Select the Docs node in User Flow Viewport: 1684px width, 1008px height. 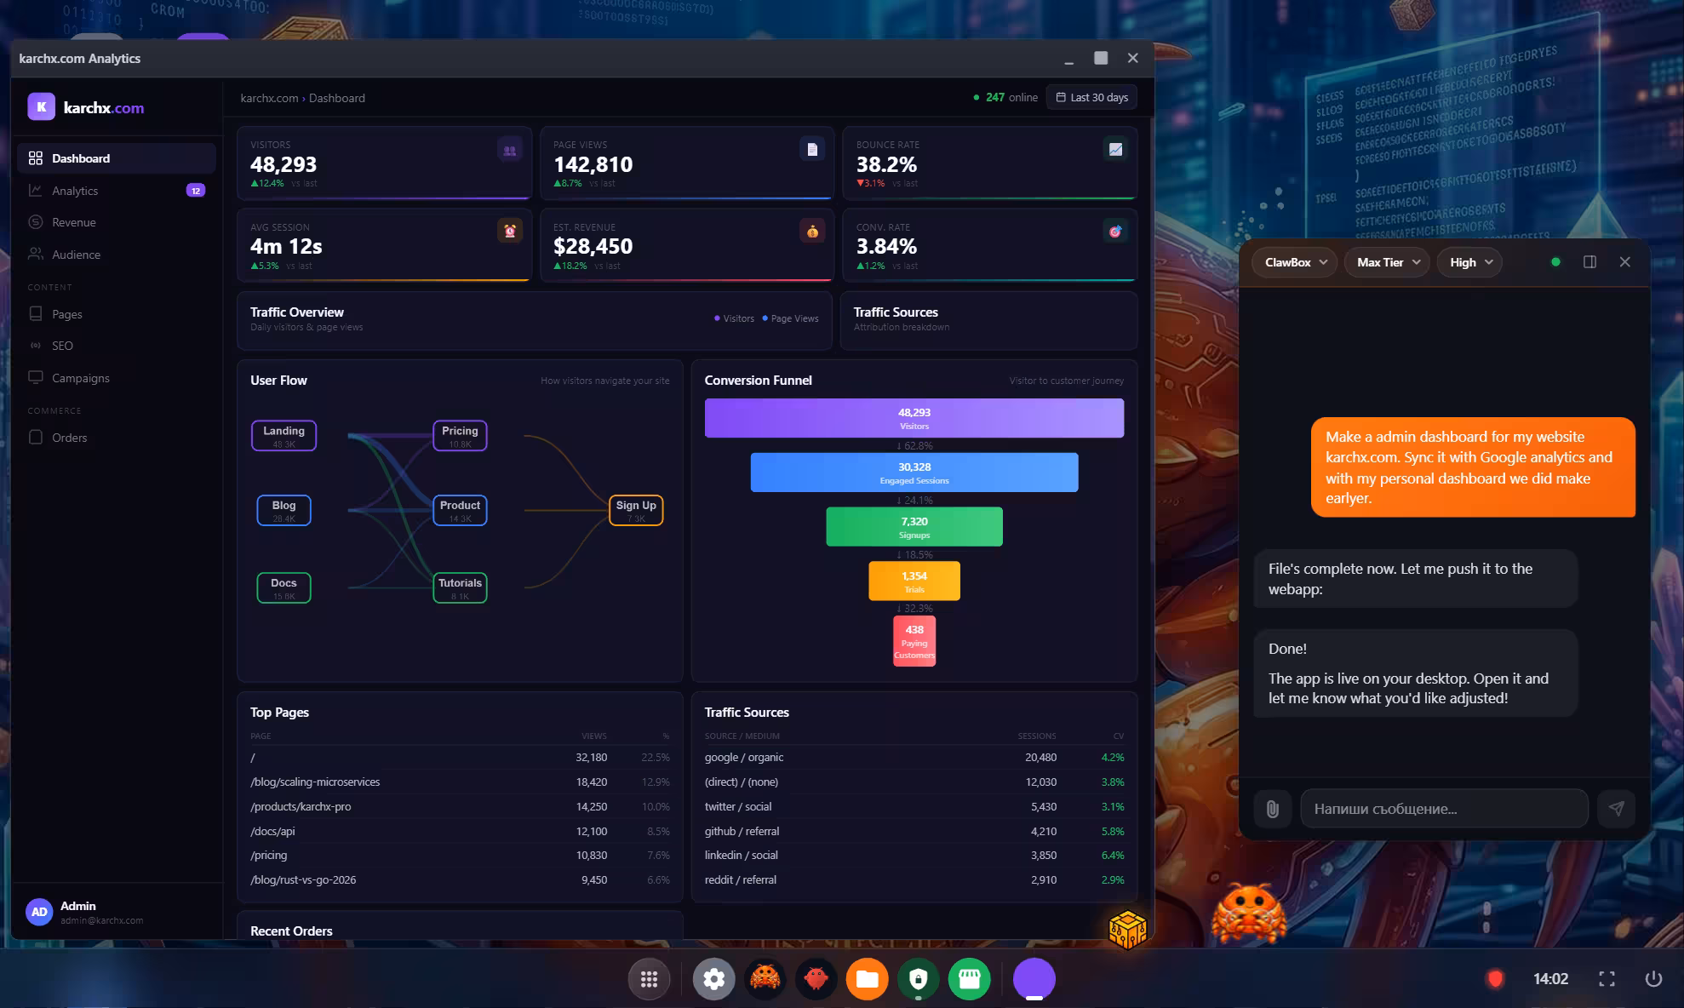coord(284,588)
